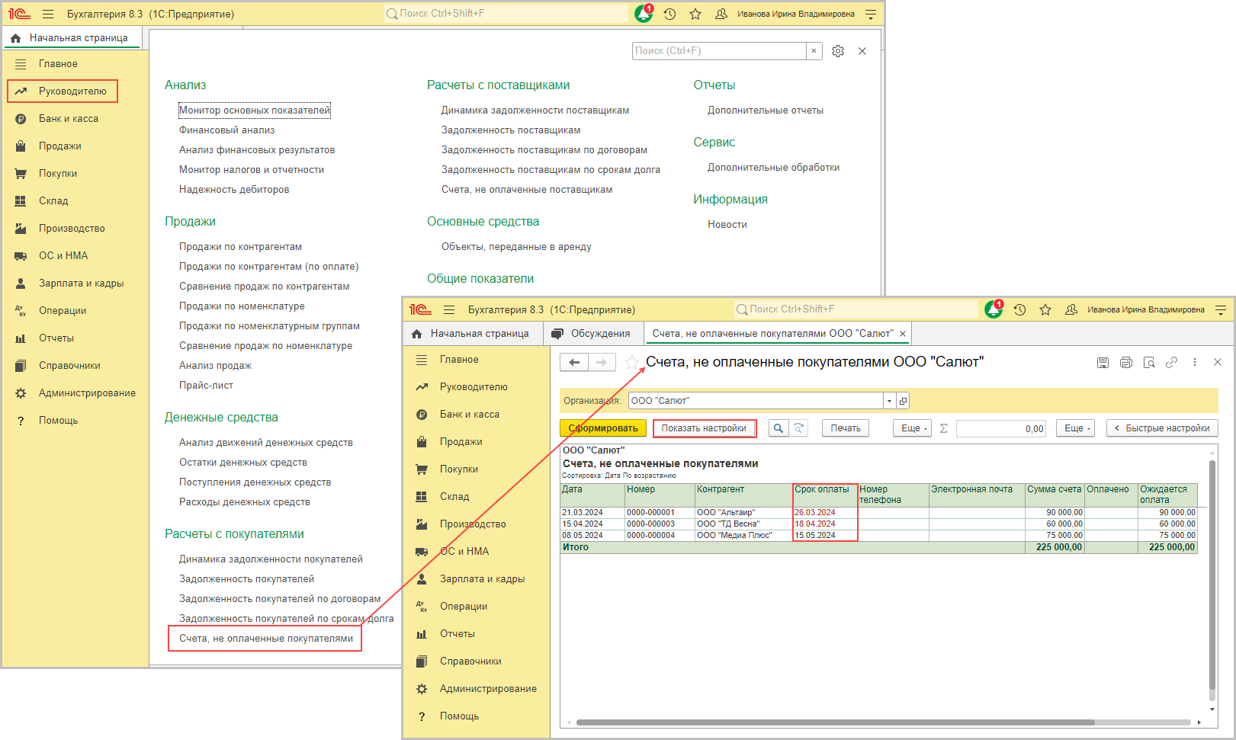The width and height of the screenshot is (1236, 740).
Task: Open the notification bell in the back window
Action: tap(644, 14)
